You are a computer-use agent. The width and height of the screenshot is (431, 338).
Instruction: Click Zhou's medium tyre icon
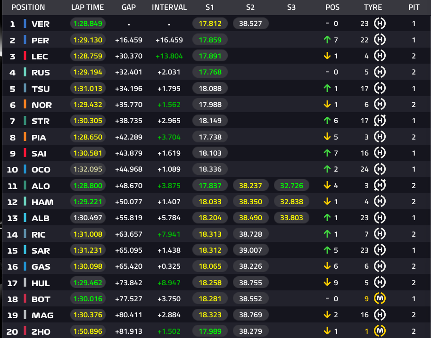(x=380, y=331)
